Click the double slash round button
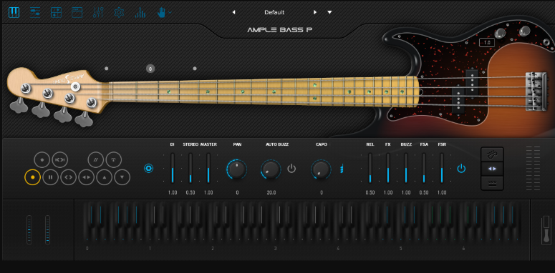Viewport: 555px width, 273px height. pos(95,159)
